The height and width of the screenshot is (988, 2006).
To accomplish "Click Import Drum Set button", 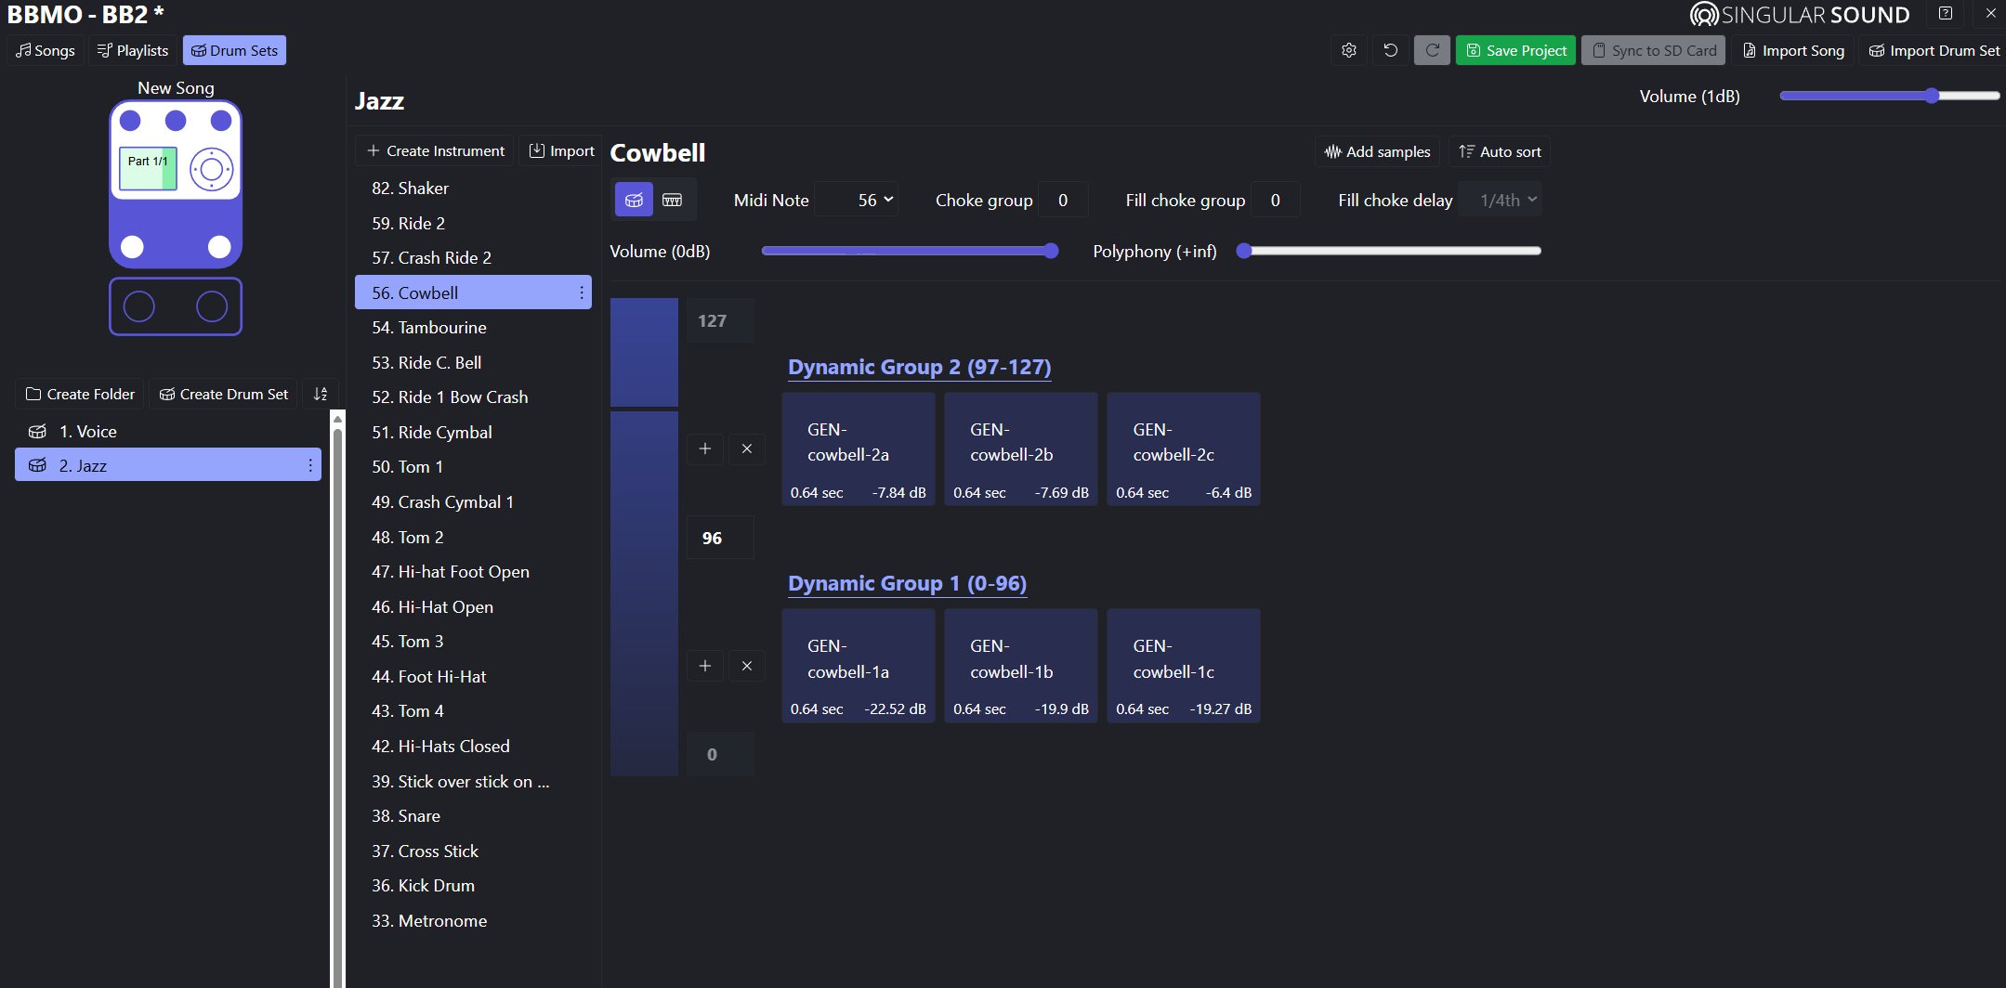I will [1934, 50].
